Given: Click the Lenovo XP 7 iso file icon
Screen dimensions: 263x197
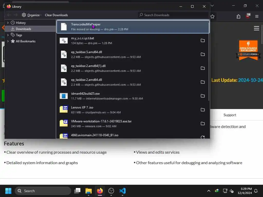Looking at the screenshot, I should (x=64, y=109).
